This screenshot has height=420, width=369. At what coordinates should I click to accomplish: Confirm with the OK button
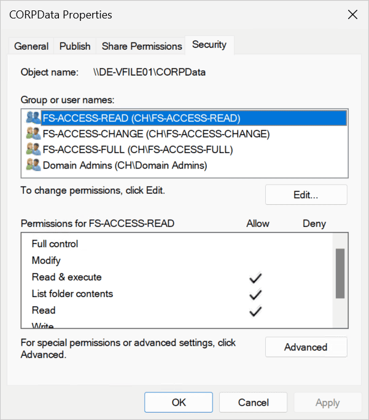click(179, 403)
